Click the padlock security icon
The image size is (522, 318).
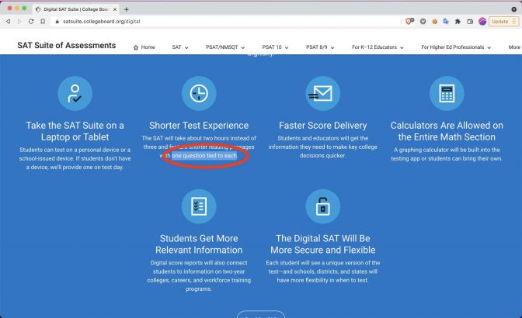322,206
